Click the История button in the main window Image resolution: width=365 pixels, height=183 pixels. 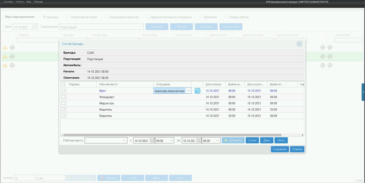pyautogui.click(x=206, y=27)
